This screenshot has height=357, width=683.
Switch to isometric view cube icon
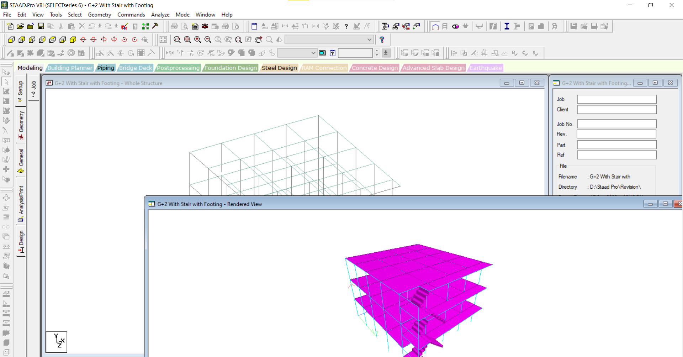coord(73,40)
